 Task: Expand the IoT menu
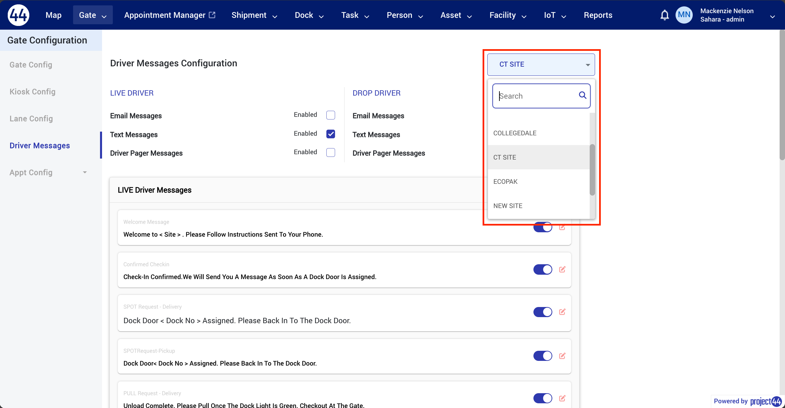pyautogui.click(x=555, y=15)
